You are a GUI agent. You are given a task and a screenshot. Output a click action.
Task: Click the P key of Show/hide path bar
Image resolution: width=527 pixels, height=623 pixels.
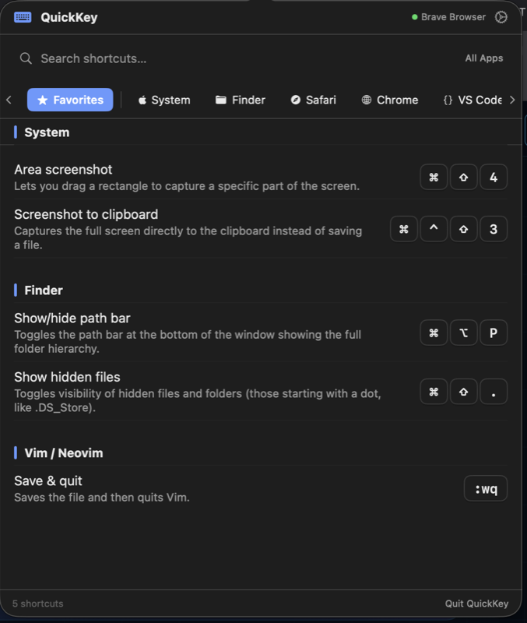494,333
